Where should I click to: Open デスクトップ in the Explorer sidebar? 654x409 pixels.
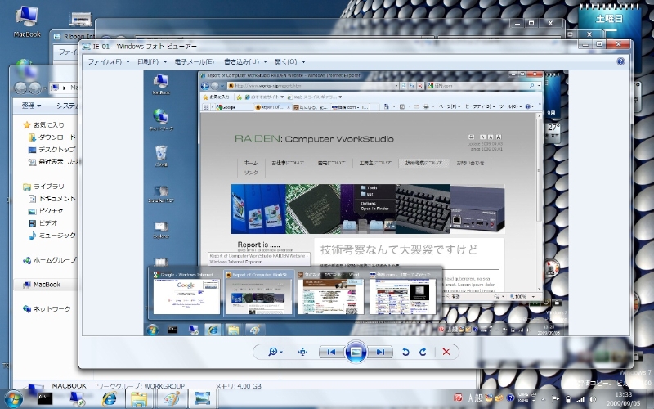[52, 150]
